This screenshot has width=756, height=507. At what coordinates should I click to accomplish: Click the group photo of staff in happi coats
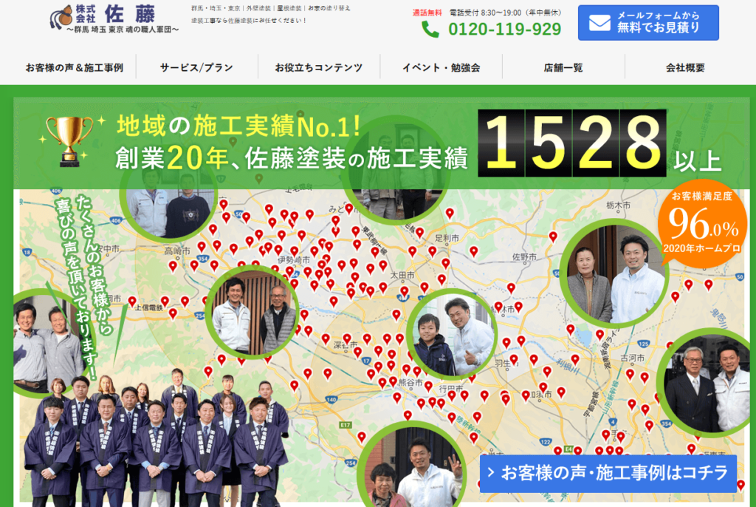(155, 436)
